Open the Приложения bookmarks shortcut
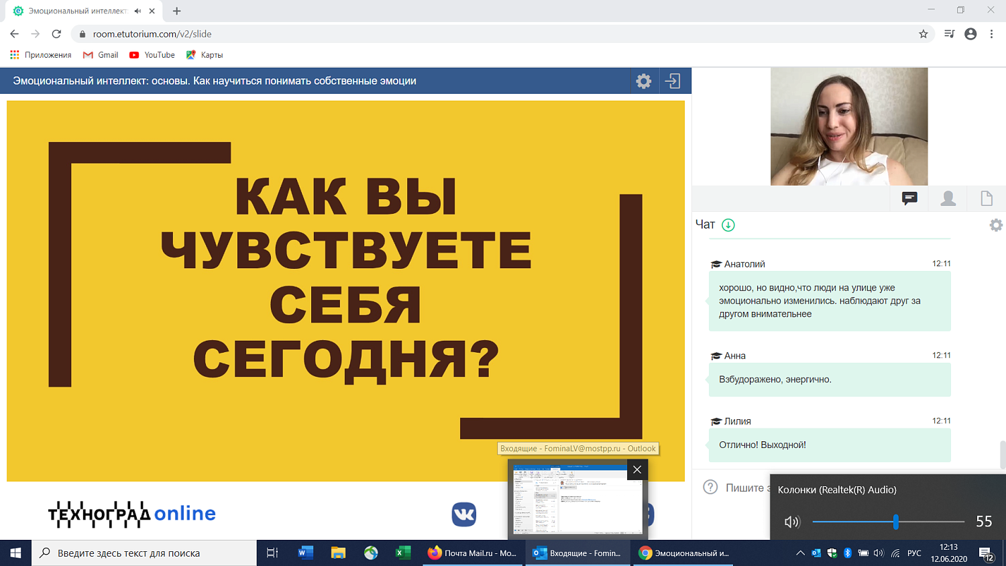This screenshot has height=566, width=1006. pyautogui.click(x=40, y=55)
